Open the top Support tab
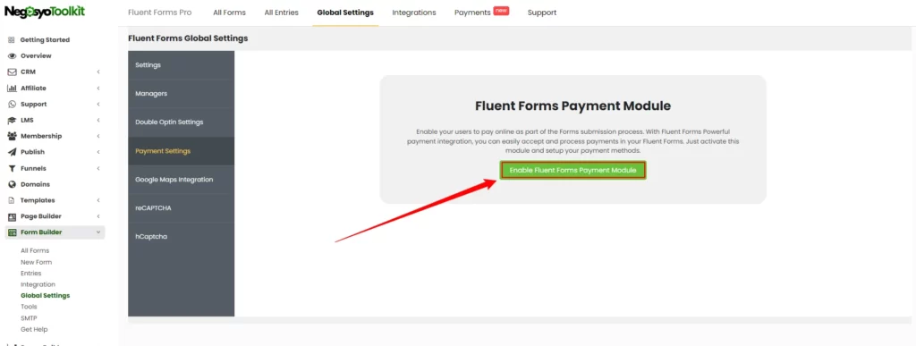The width and height of the screenshot is (916, 346). (541, 13)
